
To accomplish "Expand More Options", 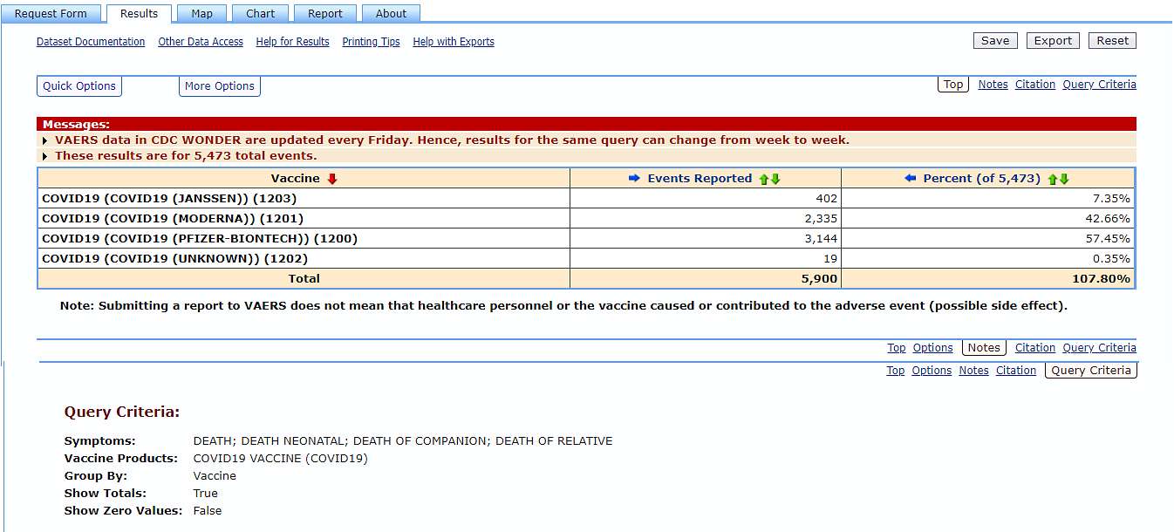I will tap(220, 86).
